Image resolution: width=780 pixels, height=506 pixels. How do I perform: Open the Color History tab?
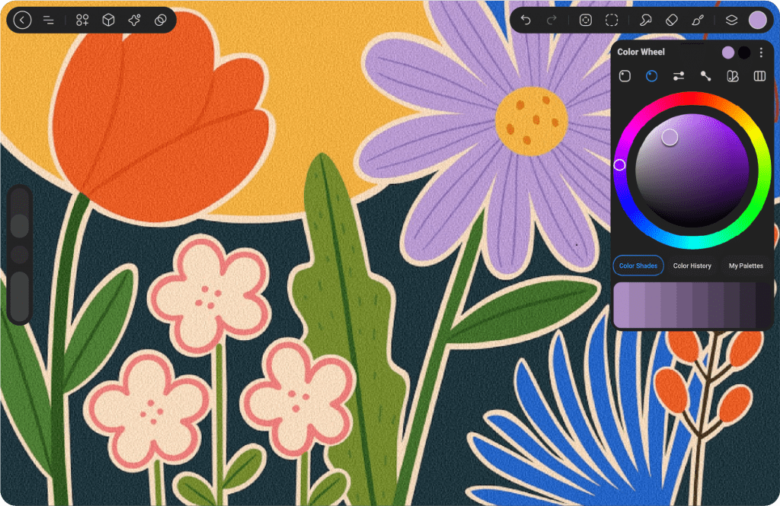tap(692, 266)
